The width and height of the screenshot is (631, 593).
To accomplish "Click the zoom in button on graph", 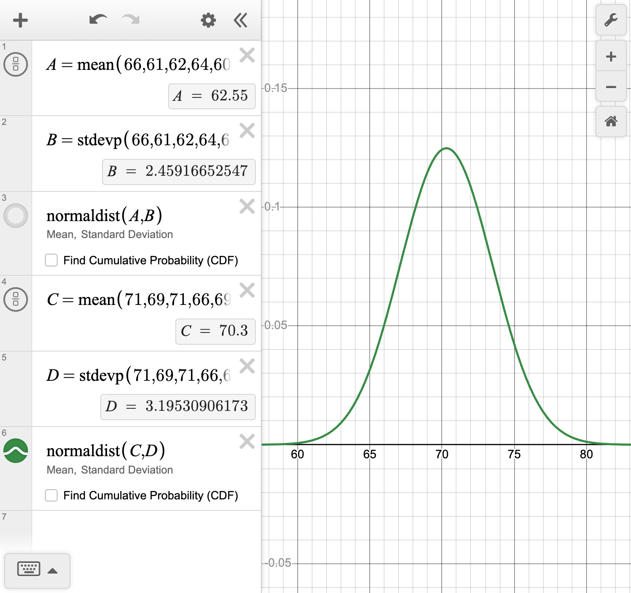I will 610,56.
